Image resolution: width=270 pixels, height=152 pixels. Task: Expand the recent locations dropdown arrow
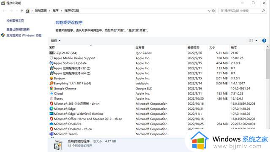click(16, 11)
